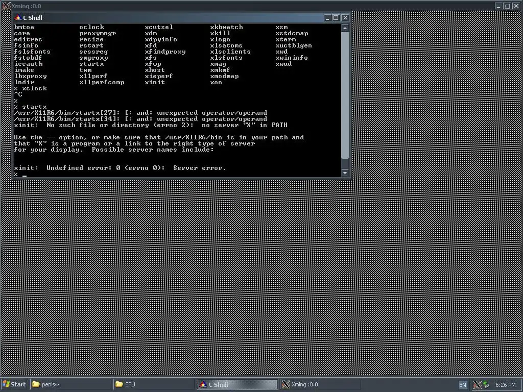The width and height of the screenshot is (523, 392).
Task: Click 'proxymngr' in terminal listing
Action: pyautogui.click(x=98, y=33)
